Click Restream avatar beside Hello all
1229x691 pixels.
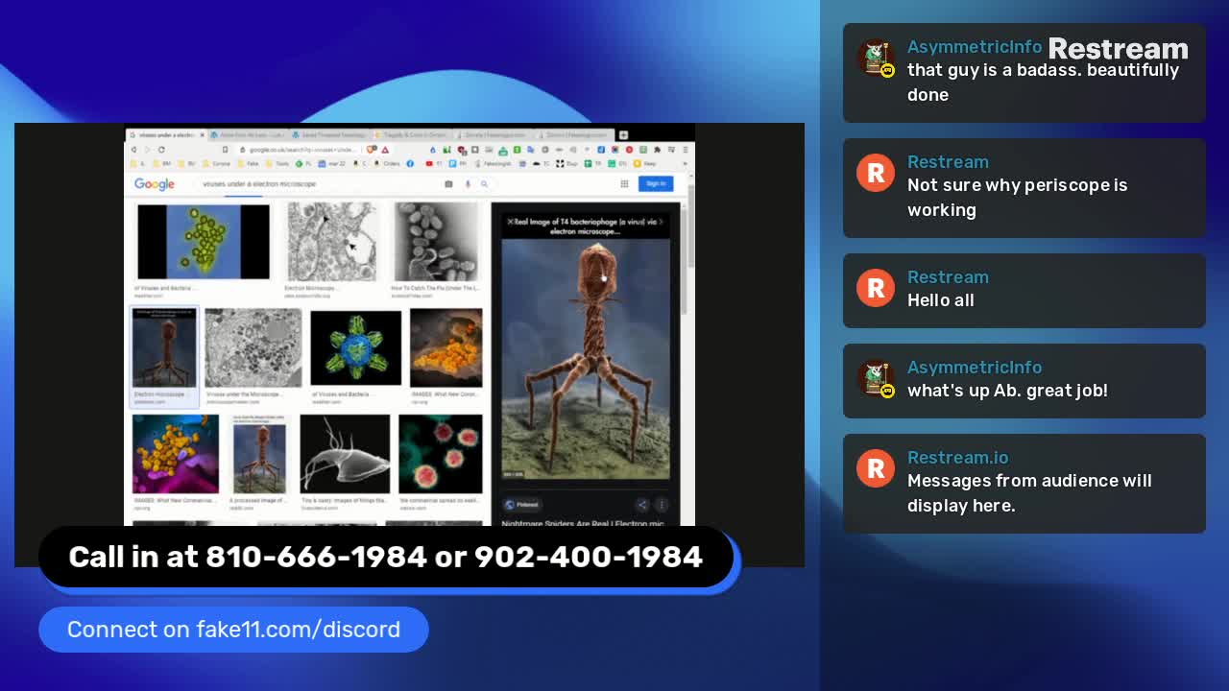876,288
